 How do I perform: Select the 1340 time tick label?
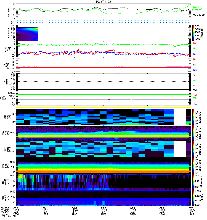(162, 214)
